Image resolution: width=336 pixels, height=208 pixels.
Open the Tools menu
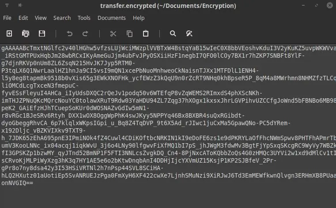[x=84, y=18]
